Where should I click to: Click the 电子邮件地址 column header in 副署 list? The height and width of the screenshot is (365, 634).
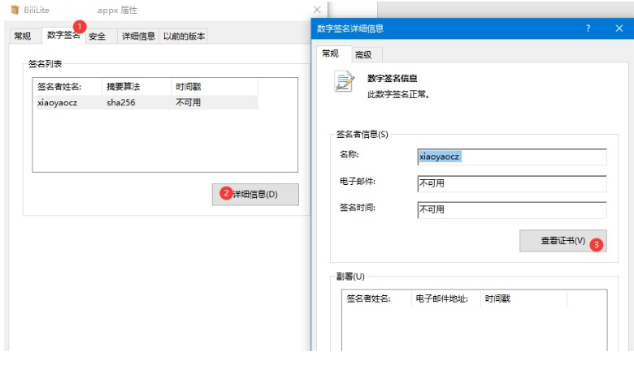pos(446,298)
